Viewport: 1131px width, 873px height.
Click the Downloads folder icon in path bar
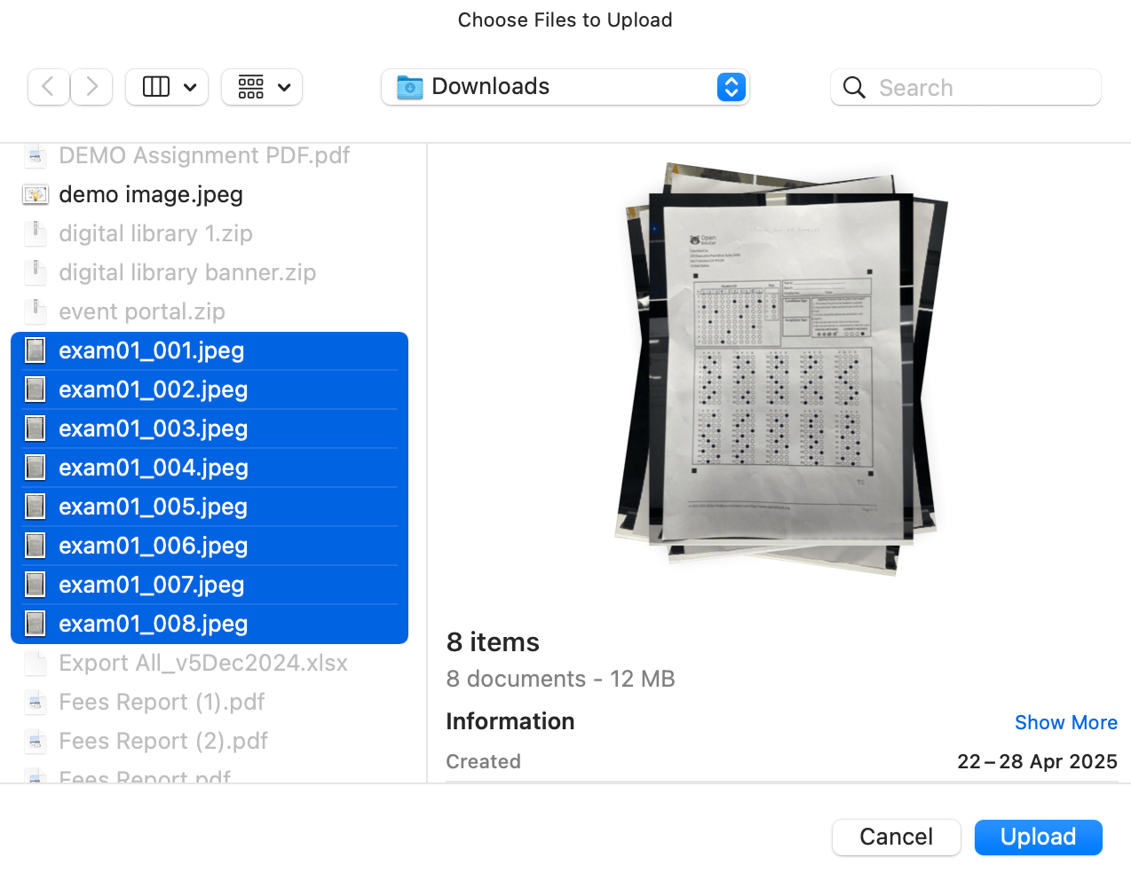pyautogui.click(x=408, y=87)
